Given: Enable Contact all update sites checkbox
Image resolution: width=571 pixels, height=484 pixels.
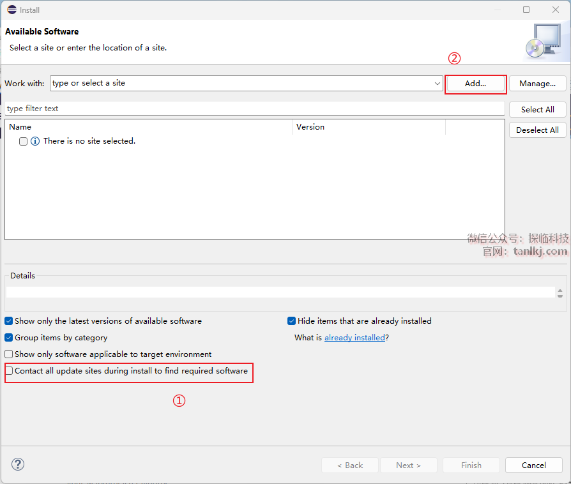Looking at the screenshot, I should 9,371.
